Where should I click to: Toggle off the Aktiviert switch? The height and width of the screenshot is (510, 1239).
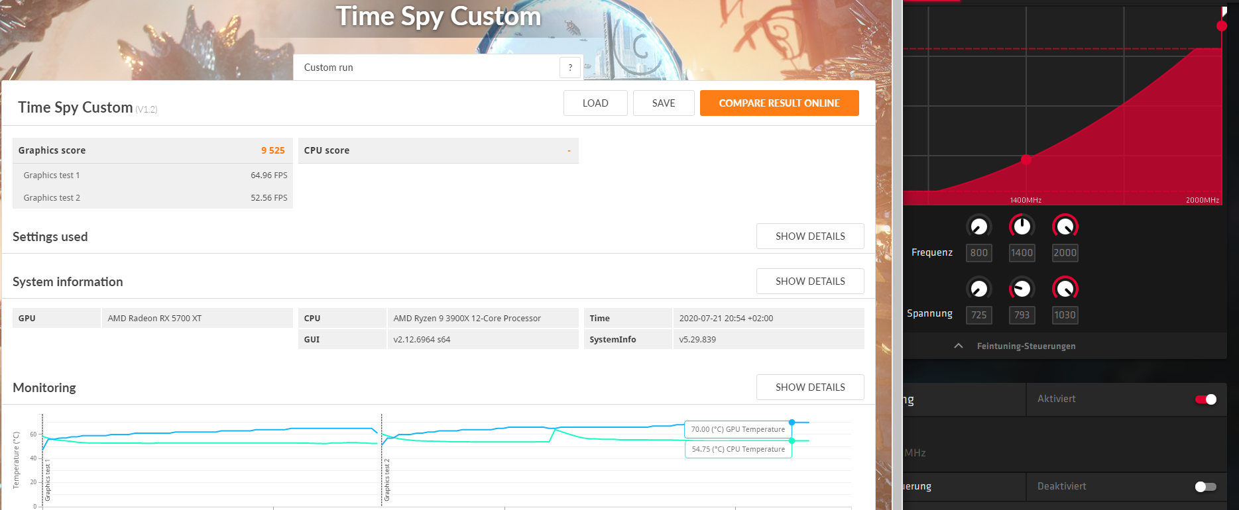pos(1206,399)
